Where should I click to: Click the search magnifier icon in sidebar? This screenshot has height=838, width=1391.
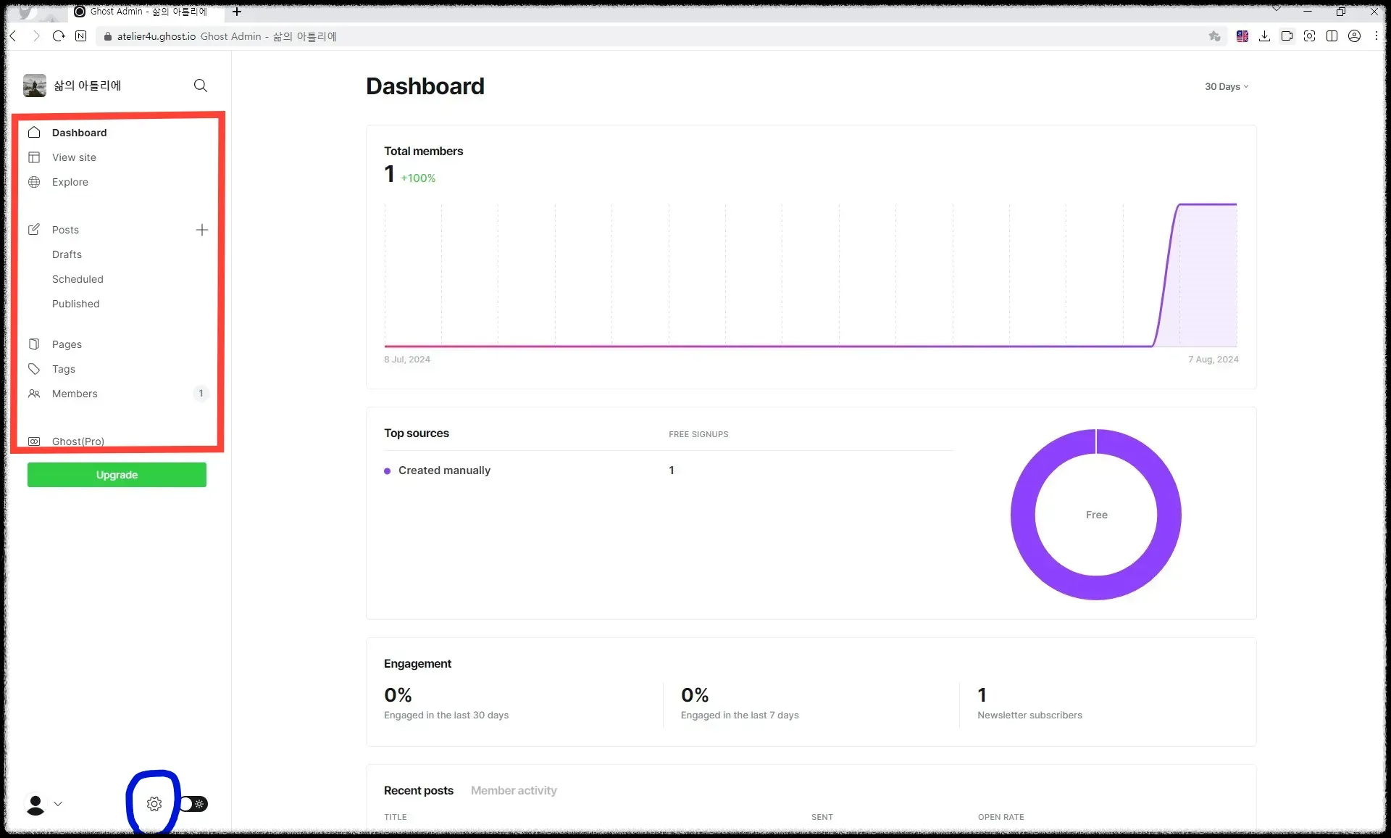click(201, 86)
